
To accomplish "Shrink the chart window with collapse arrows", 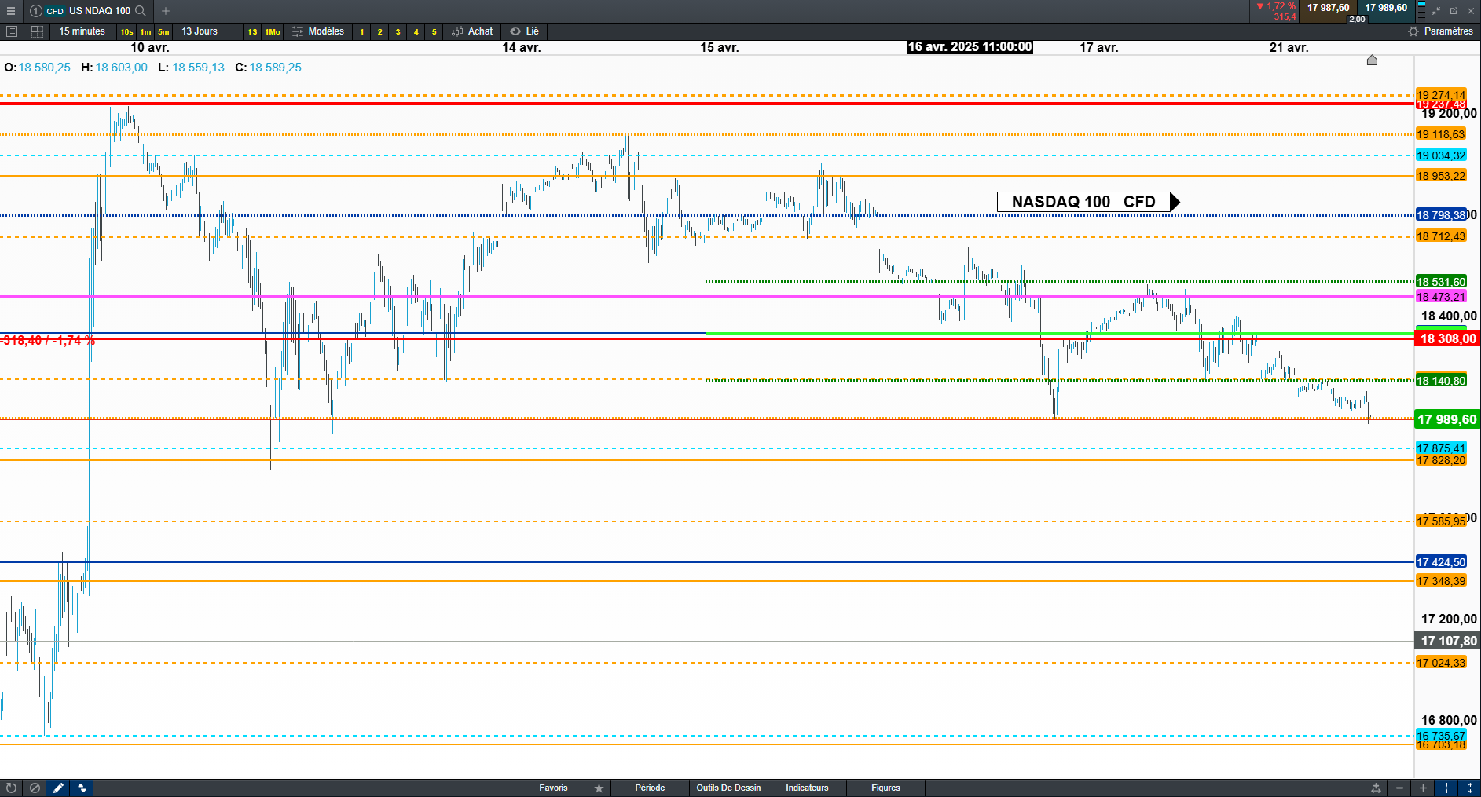I will (x=1436, y=11).
